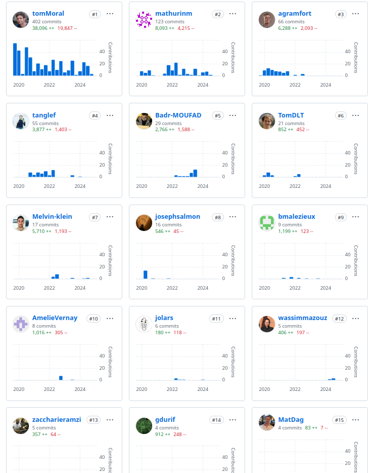The image size is (368, 473).
Task: Open mathurinm's 123 commits list
Action: pos(168,21)
